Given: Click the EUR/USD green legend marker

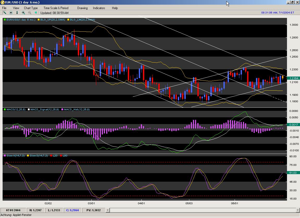Looking at the screenshot, I should pyautogui.click(x=5, y=20).
